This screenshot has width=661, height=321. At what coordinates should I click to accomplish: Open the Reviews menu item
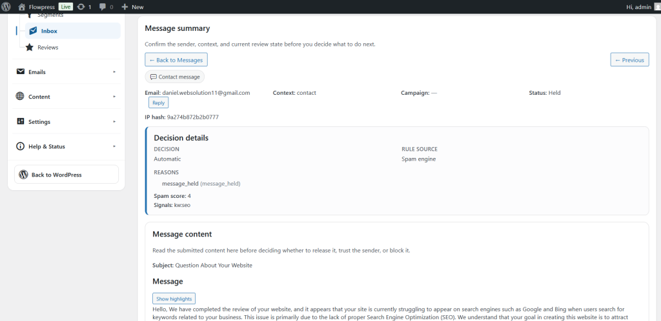tap(72, 48)
